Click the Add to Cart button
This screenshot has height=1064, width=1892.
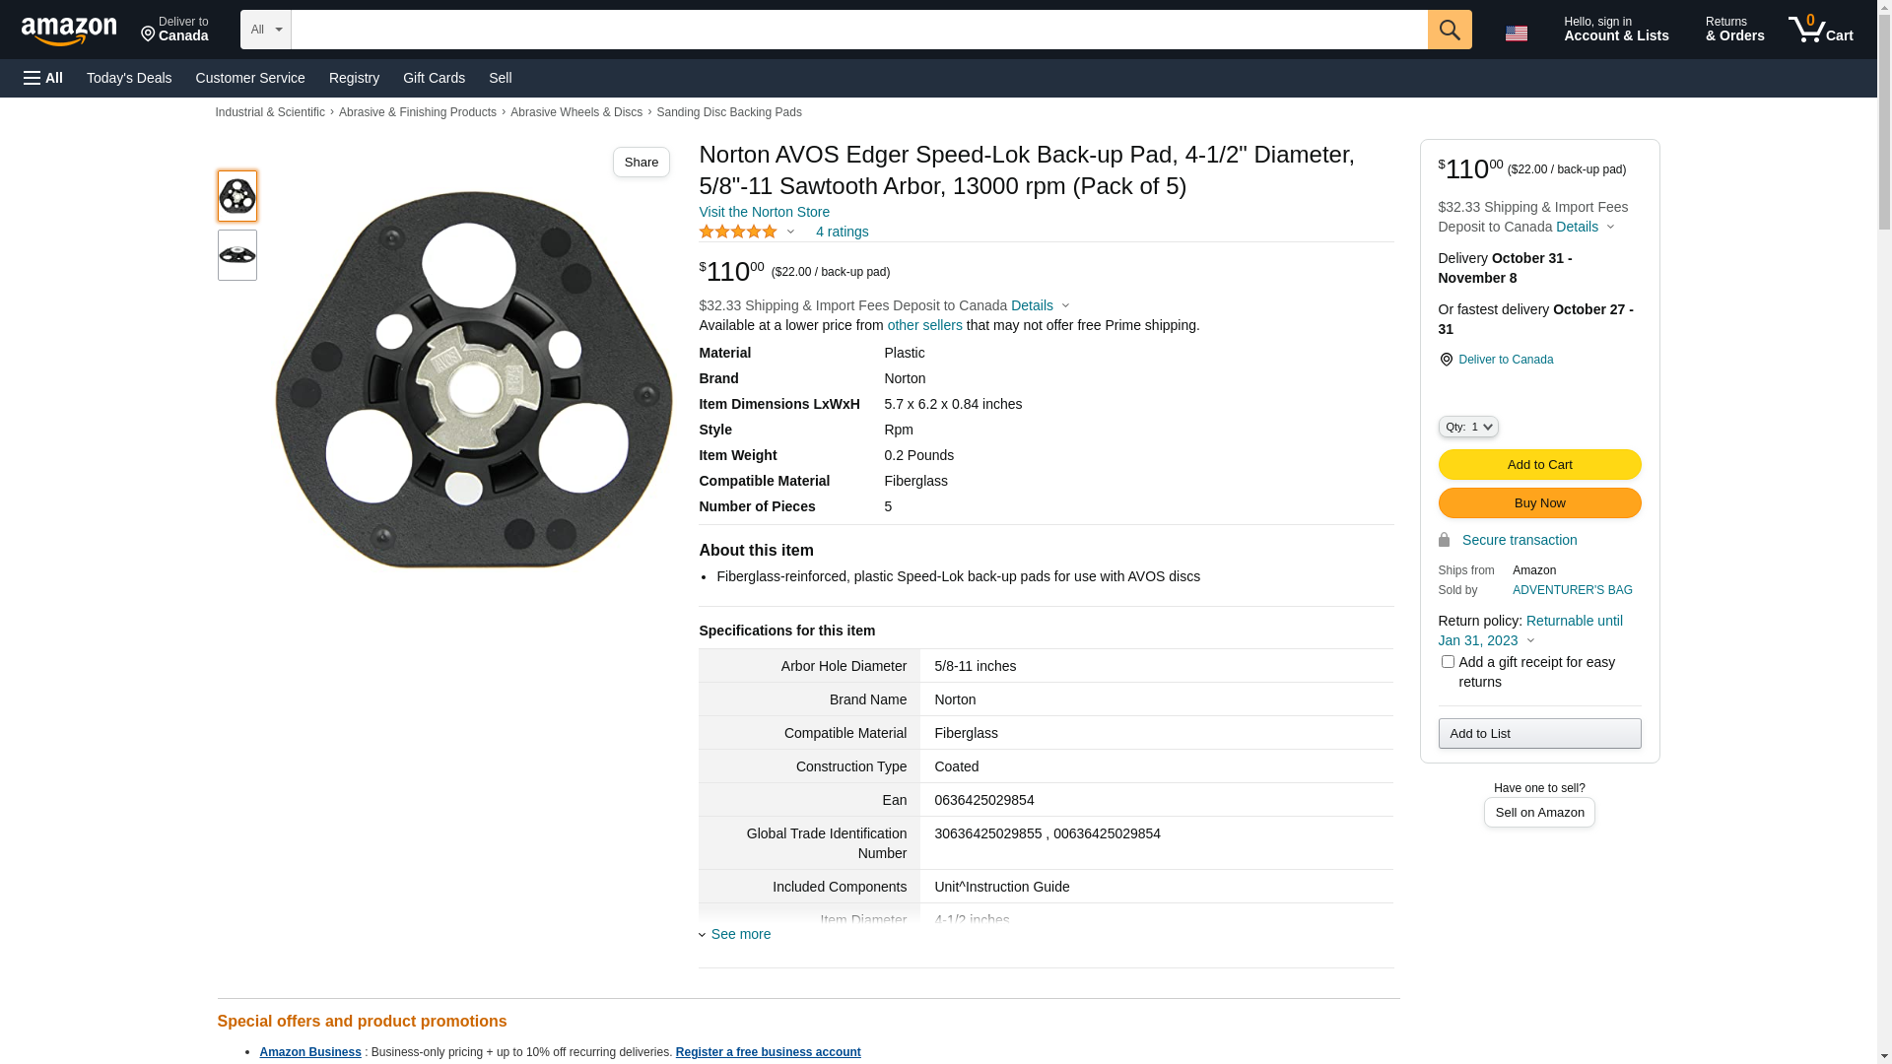tap(1539, 464)
